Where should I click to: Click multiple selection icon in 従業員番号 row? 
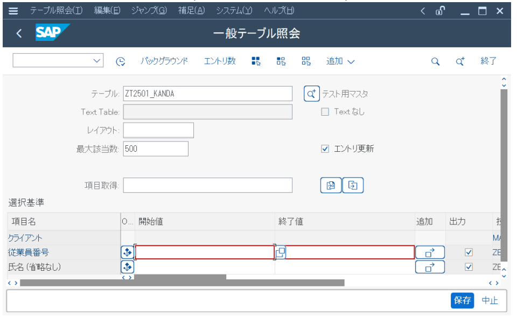[x=430, y=253]
